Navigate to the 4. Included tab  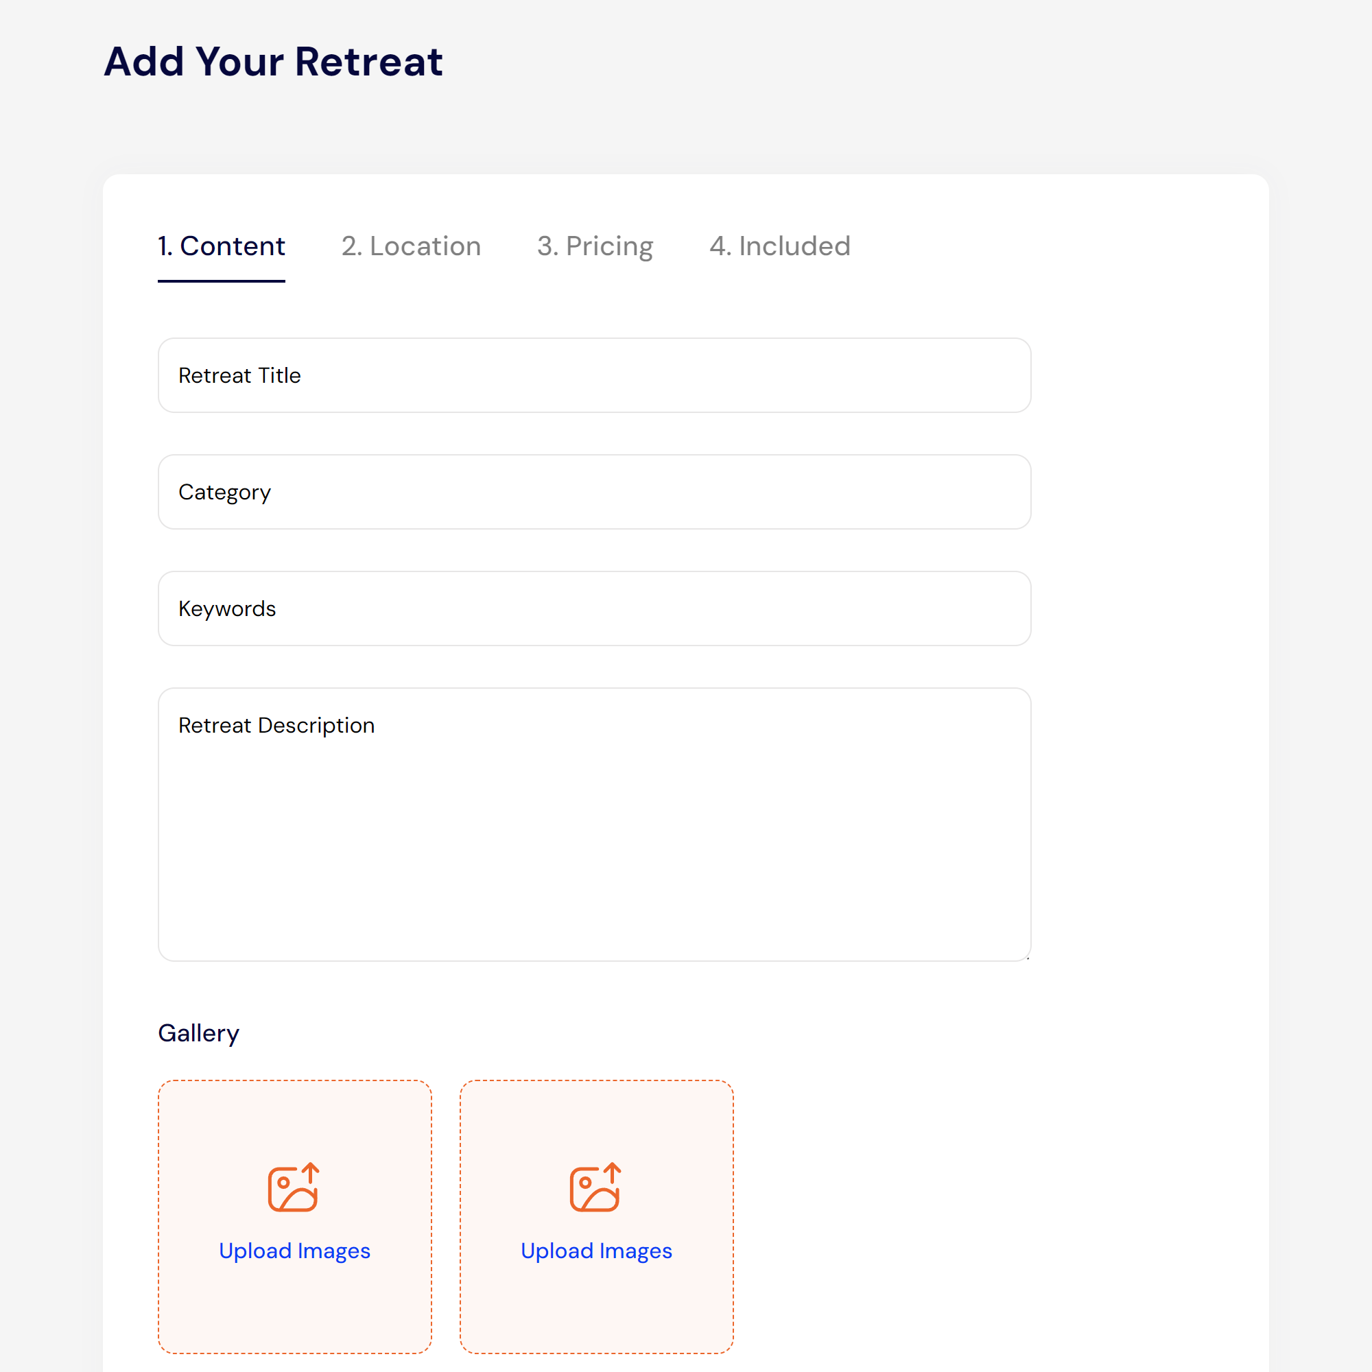pyautogui.click(x=780, y=245)
